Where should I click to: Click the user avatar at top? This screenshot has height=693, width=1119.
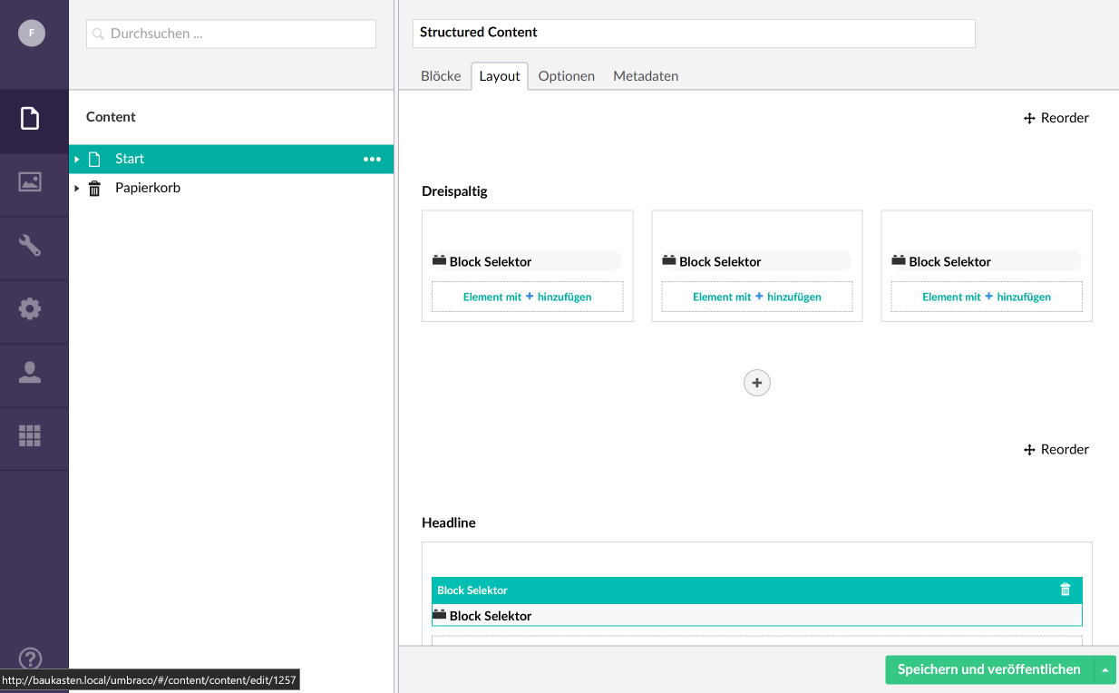pos(32,34)
